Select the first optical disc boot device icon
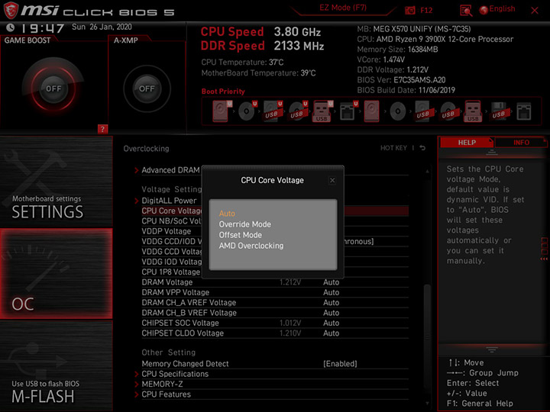Viewport: 550px width, 412px height. 247,111
